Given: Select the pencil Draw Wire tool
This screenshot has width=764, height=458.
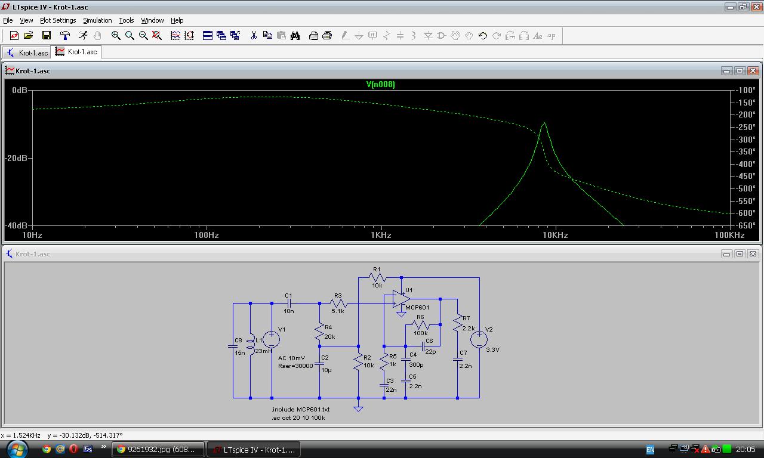Looking at the screenshot, I should (x=346, y=36).
